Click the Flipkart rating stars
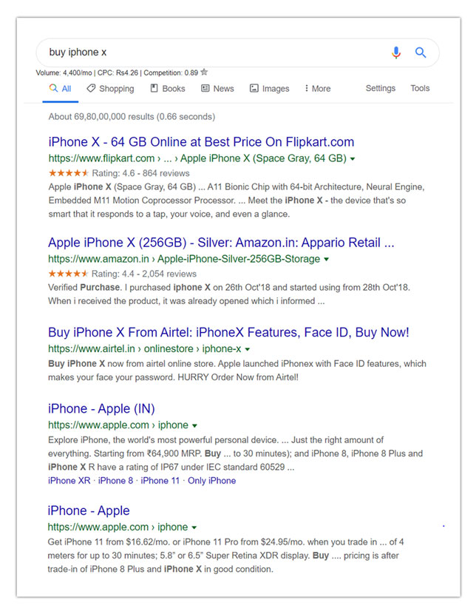This screenshot has height=614, width=476. [x=69, y=172]
